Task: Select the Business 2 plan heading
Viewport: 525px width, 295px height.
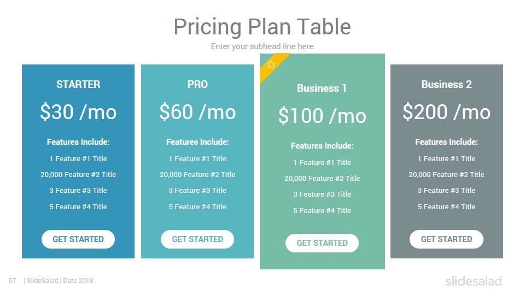Action: (x=446, y=84)
